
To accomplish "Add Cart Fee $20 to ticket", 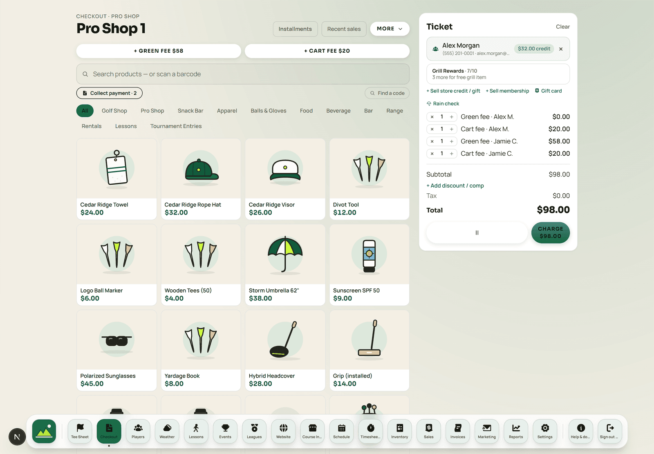I will (x=327, y=51).
